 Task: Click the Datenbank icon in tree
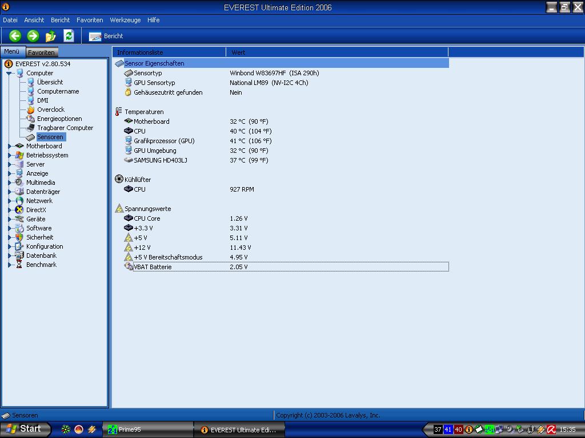pos(19,255)
